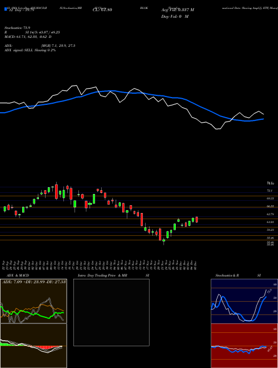
Task: Click the RSI 14/5 values line
Action: click(32, 32)
